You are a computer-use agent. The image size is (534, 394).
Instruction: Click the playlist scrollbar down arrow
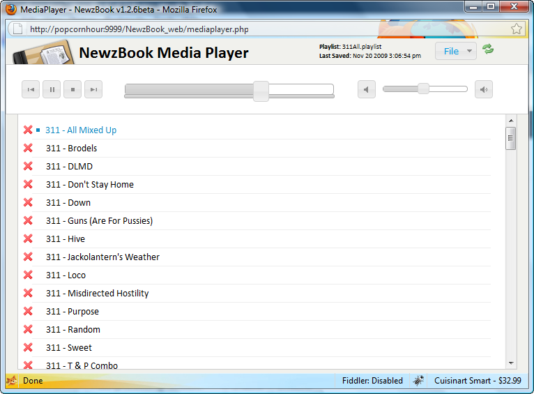click(511, 363)
